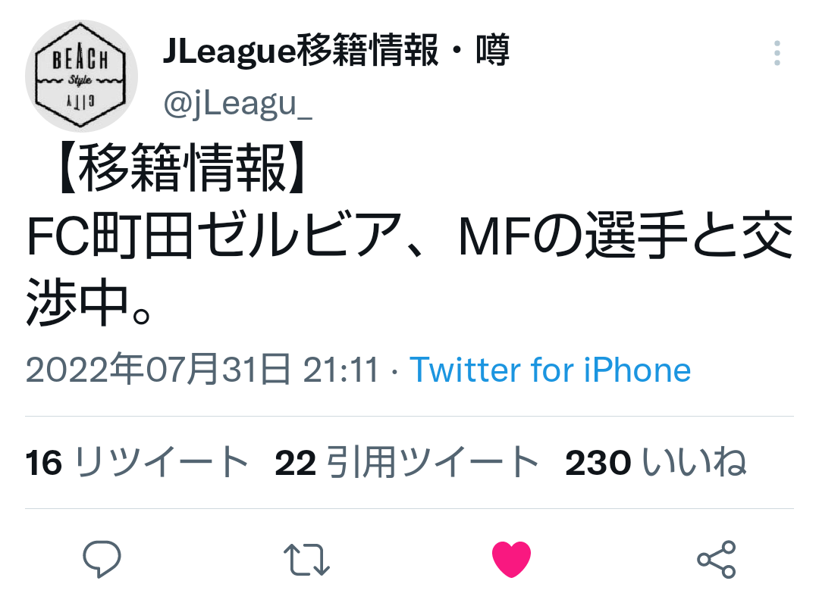
Task: Click the 22 quote tweet count number
Action: [296, 463]
